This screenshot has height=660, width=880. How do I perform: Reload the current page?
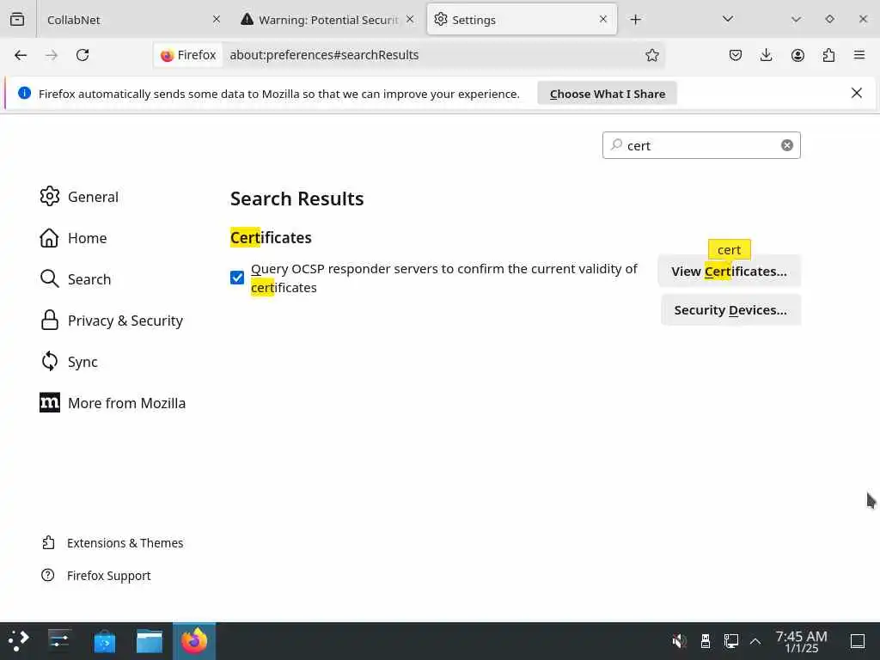point(82,55)
